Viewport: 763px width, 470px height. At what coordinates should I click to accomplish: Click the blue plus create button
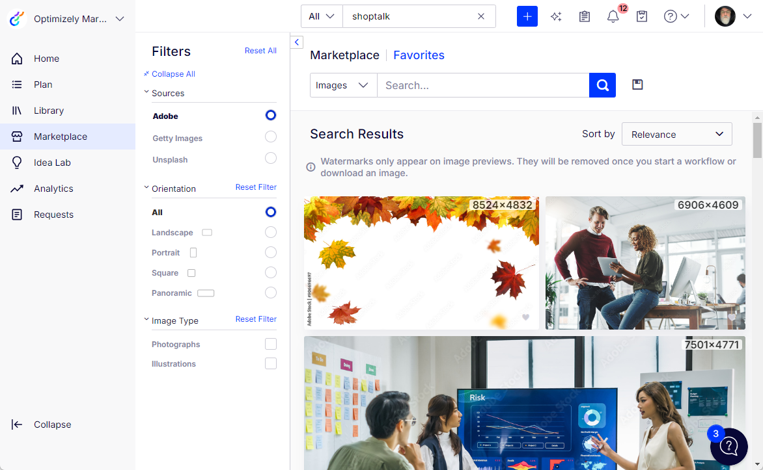(x=527, y=16)
